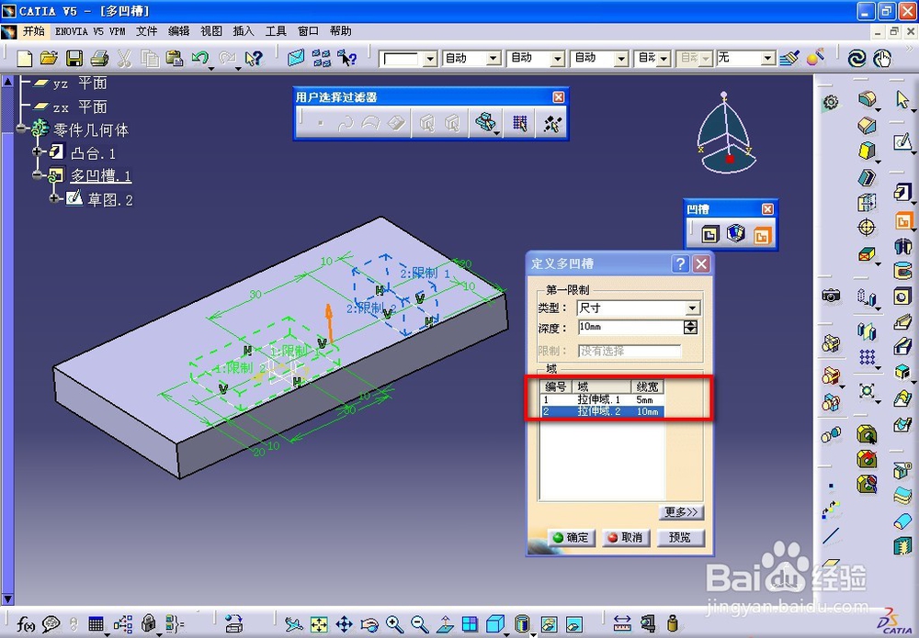Screen dimensions: 919x638
Task: Open the first 自动 dropdown in top toolbar
Action: 494,58
